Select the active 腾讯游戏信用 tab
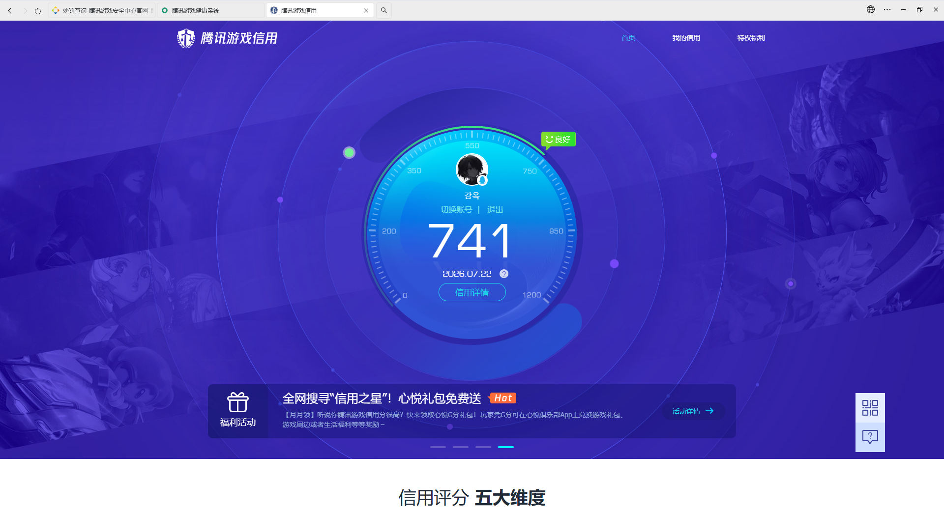Image resolution: width=944 pixels, height=511 pixels. pyautogui.click(x=320, y=10)
